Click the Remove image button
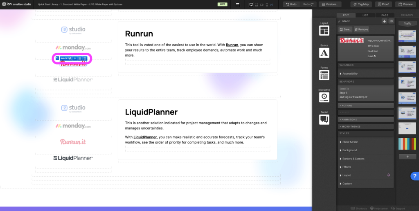The width and height of the screenshot is (419, 211). coord(361,29)
